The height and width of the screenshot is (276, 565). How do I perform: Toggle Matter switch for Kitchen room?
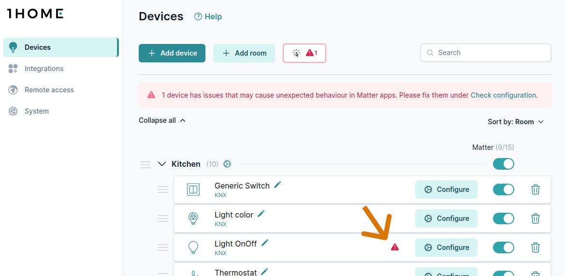[503, 164]
